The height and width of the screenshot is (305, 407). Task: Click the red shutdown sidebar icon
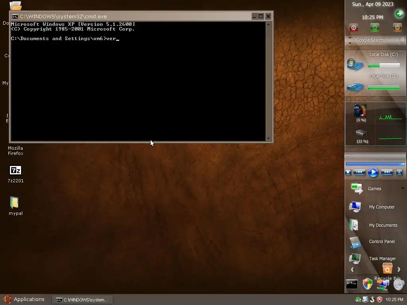click(353, 28)
